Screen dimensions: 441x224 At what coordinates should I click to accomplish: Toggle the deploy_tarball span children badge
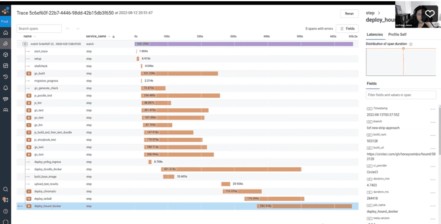pyautogui.click(x=29, y=199)
